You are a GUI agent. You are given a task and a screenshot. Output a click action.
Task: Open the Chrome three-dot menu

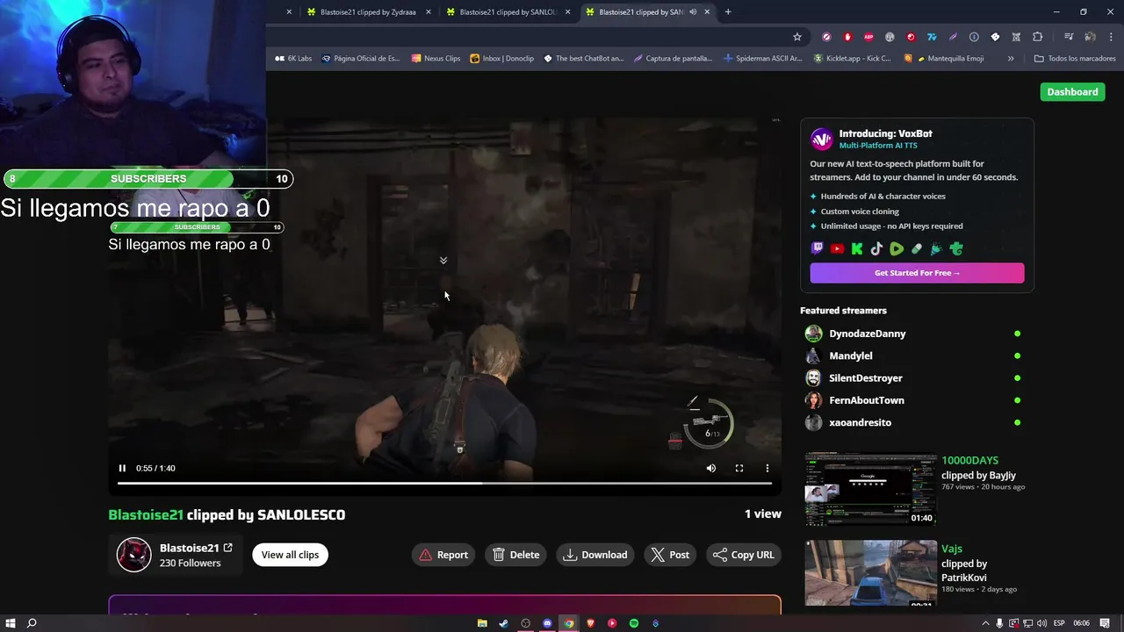pyautogui.click(x=1111, y=37)
